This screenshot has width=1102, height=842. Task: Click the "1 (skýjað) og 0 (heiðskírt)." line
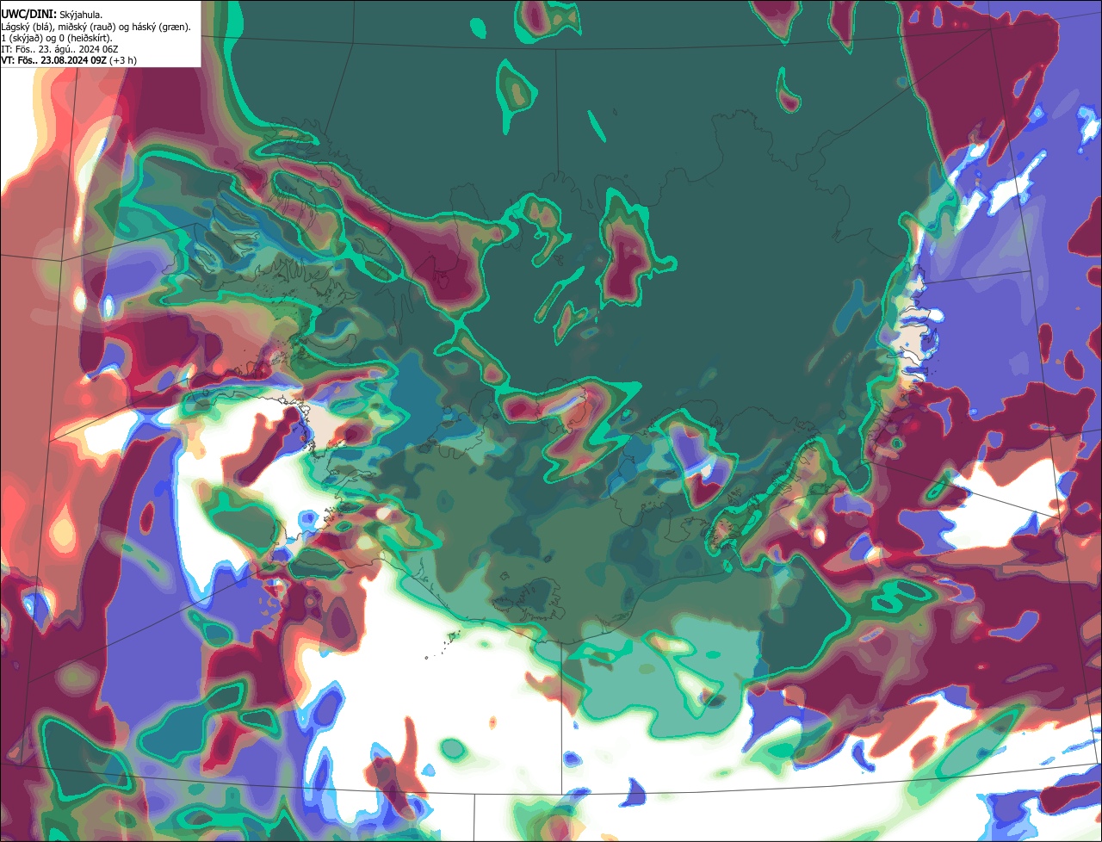point(56,38)
